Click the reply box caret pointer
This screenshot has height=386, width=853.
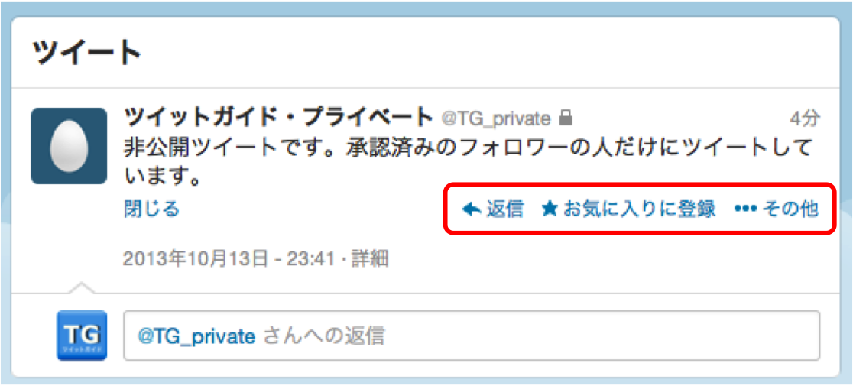click(x=82, y=288)
